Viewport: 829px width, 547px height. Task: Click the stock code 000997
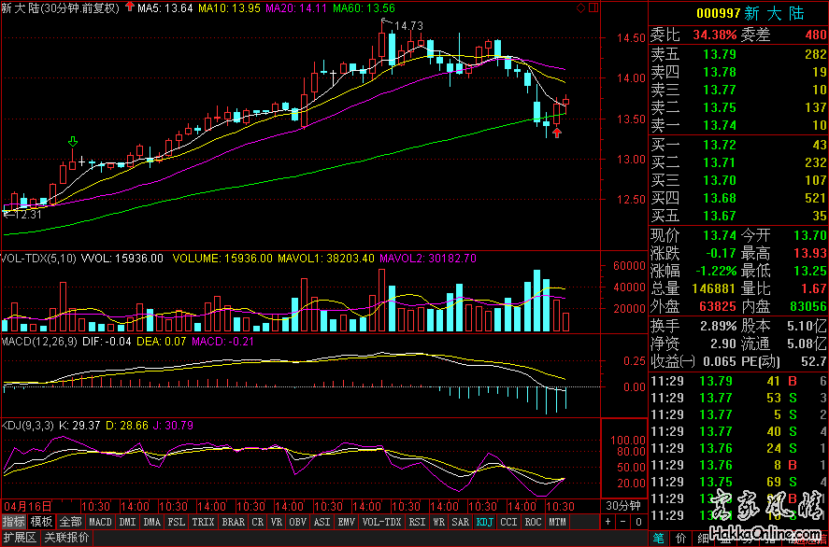717,14
